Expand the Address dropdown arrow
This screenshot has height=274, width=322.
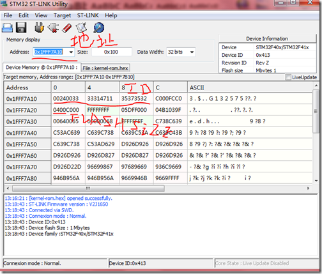pyautogui.click(x=71, y=52)
